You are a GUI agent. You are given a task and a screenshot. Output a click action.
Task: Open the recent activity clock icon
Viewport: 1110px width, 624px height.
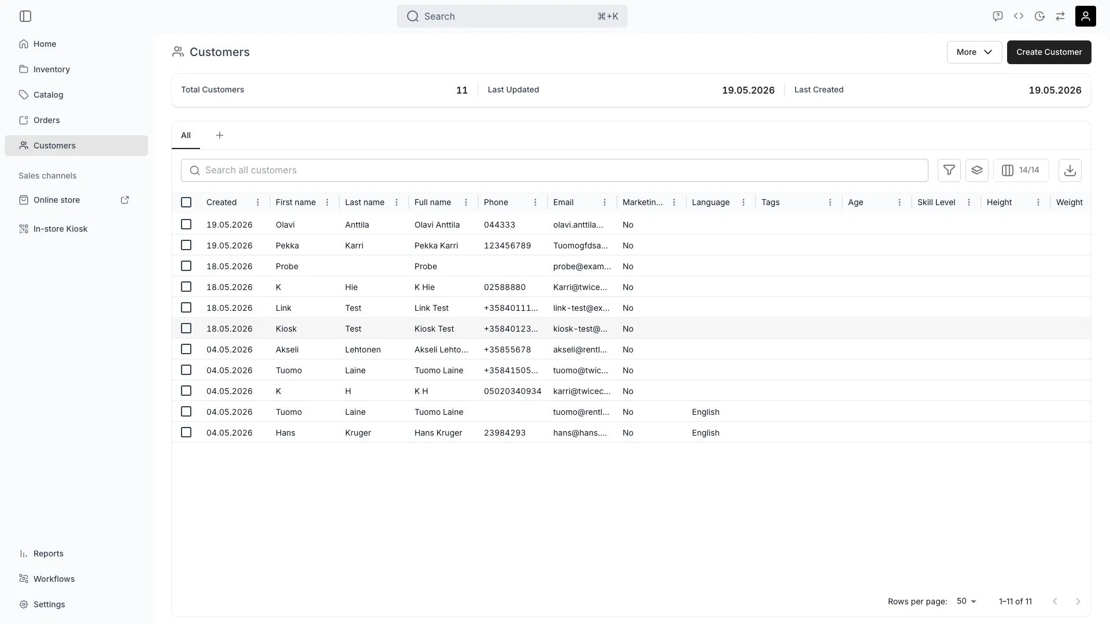1039,16
